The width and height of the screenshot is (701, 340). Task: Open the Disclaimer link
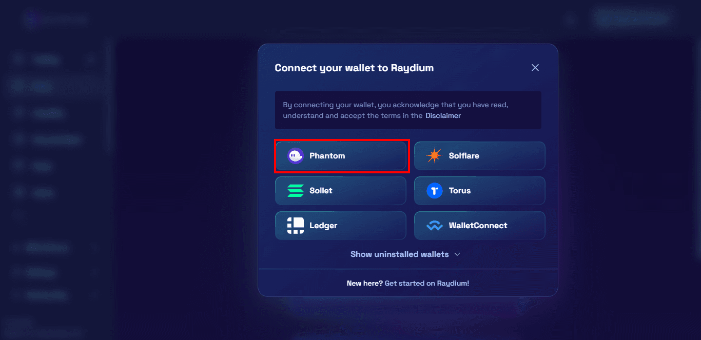click(443, 115)
